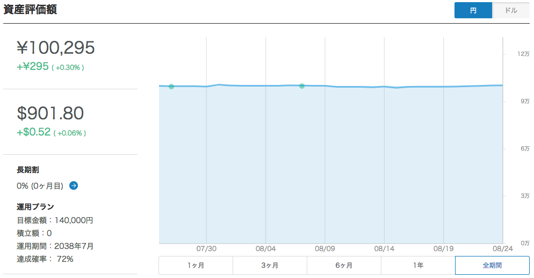The width and height of the screenshot is (534, 278).
Task: Select the 3ヶ月 period tab
Action: (270, 266)
